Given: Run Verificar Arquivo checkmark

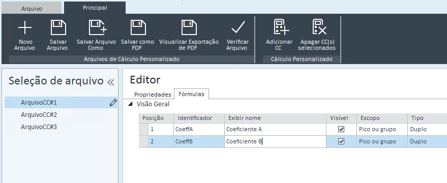Looking at the screenshot, I should pyautogui.click(x=238, y=27).
